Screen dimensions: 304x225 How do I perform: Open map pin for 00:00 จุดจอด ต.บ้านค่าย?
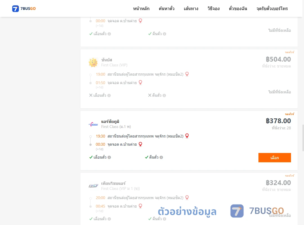coord(140,21)
